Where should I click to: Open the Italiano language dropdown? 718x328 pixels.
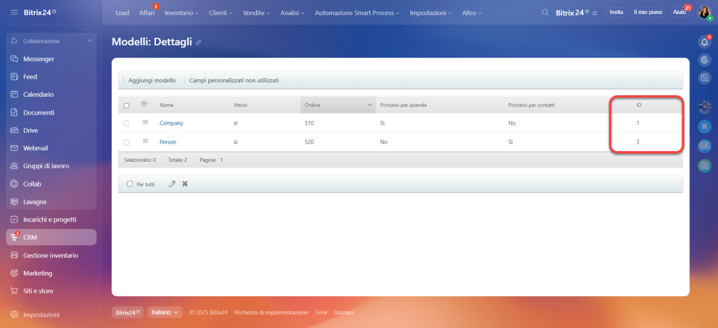click(x=165, y=312)
